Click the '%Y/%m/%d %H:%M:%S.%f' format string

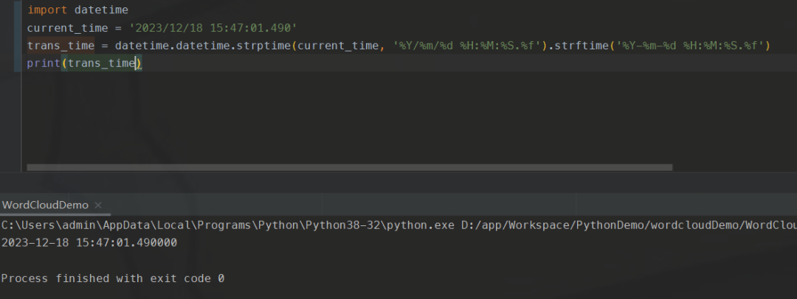coord(467,46)
